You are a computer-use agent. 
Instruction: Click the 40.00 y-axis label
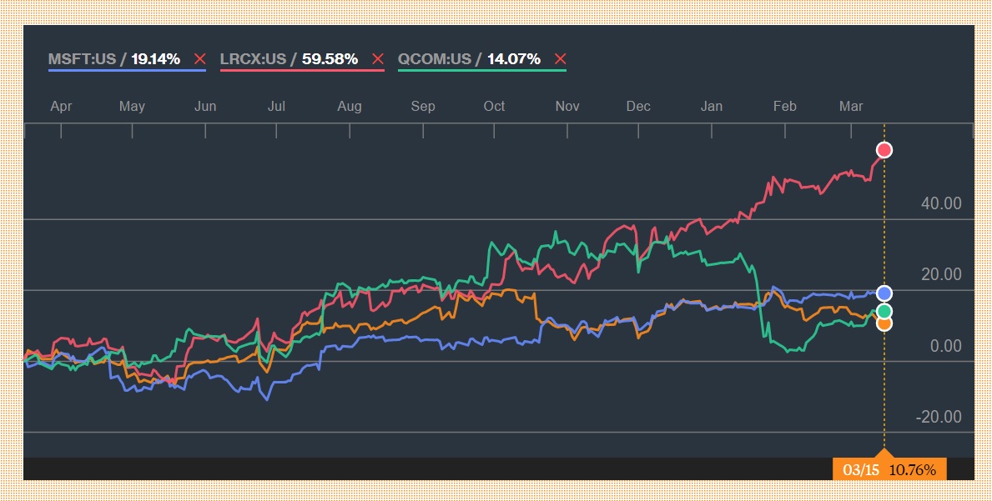tap(939, 204)
